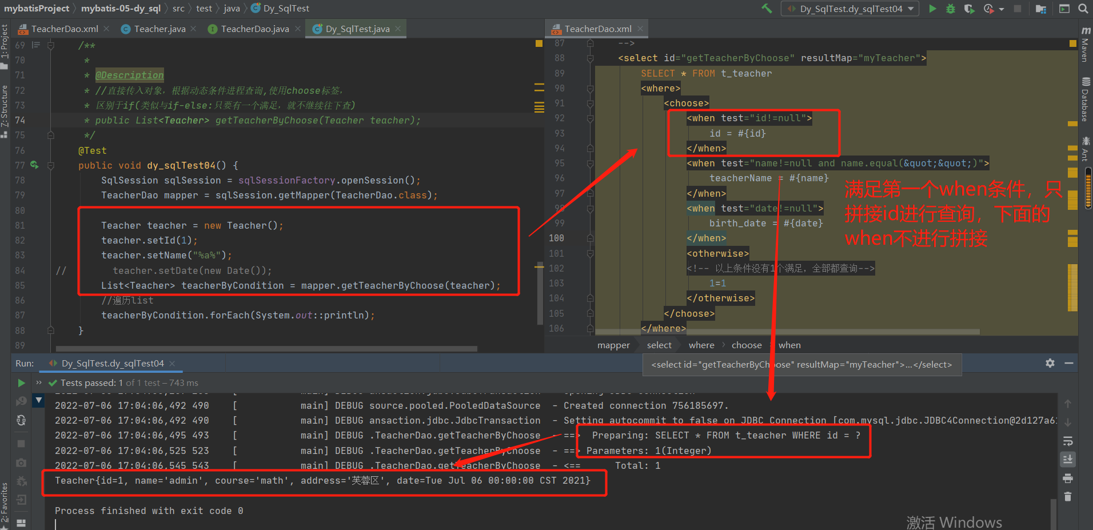The image size is (1093, 530).
Task: Open the Structure tool window
Action: (x=5, y=111)
